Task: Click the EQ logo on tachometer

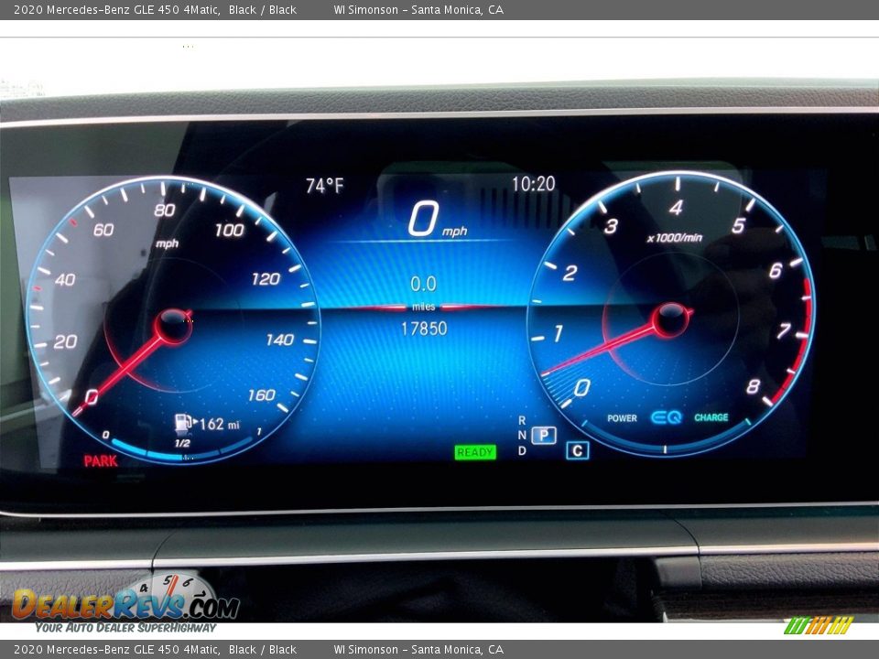Action: click(x=666, y=417)
